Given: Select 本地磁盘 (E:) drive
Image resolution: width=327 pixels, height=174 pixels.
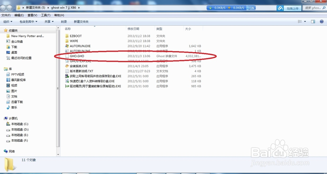Looking at the screenshot, I should point(20,135).
